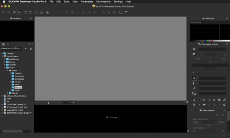Collapse the Users folder

click(x=5, y=67)
